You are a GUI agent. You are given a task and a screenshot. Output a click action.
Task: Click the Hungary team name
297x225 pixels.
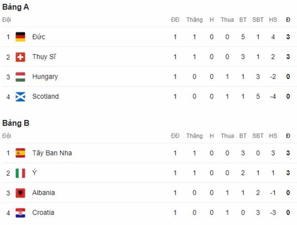pyautogui.click(x=45, y=76)
